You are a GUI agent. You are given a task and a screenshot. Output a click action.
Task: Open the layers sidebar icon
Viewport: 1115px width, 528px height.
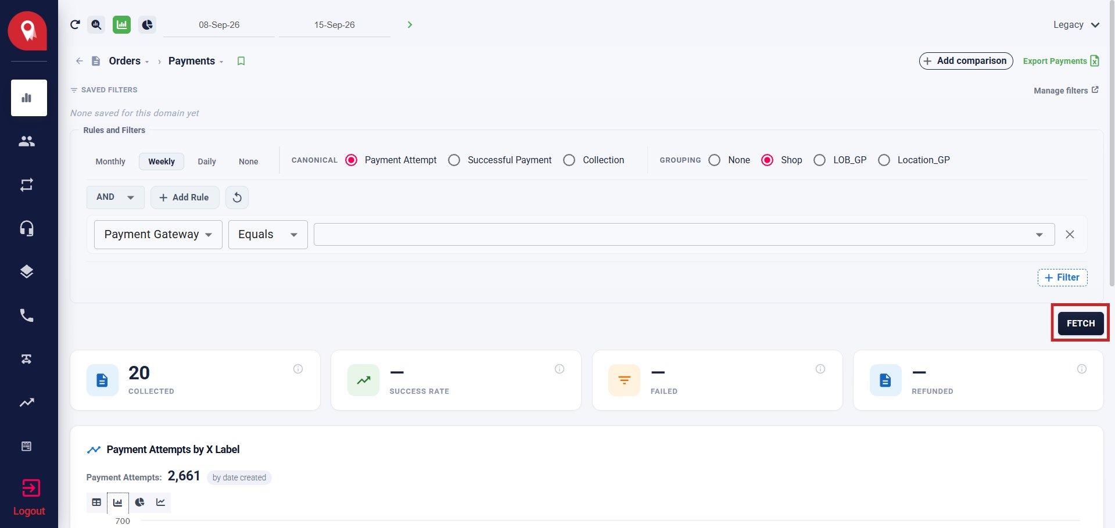point(27,272)
